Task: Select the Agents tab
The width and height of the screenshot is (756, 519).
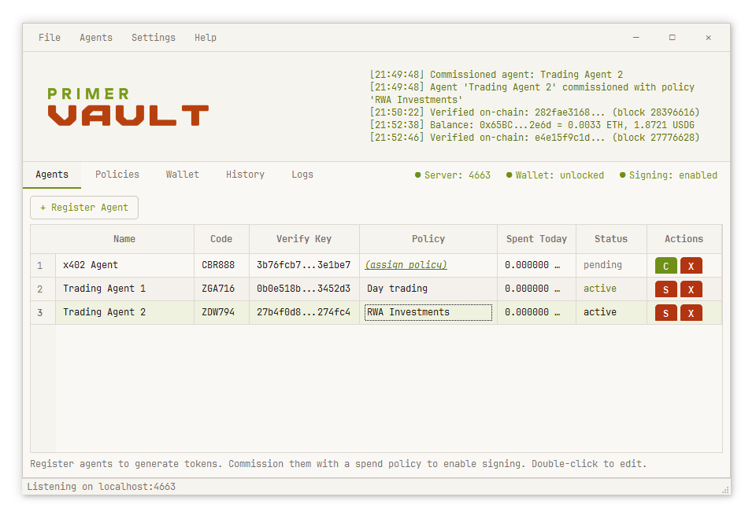Action: [x=52, y=175]
